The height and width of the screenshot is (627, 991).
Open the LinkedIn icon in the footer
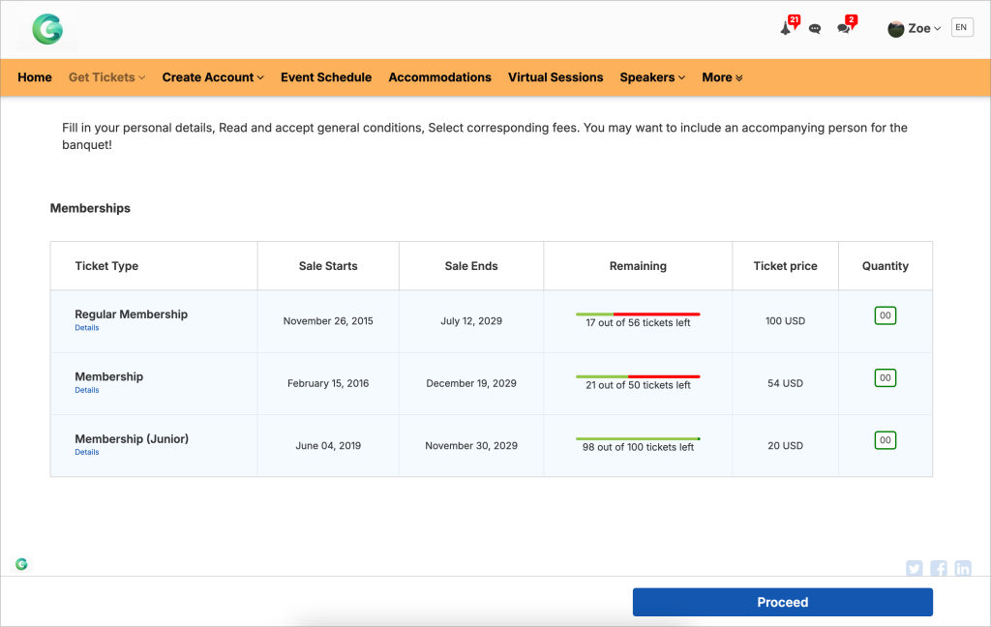click(963, 568)
